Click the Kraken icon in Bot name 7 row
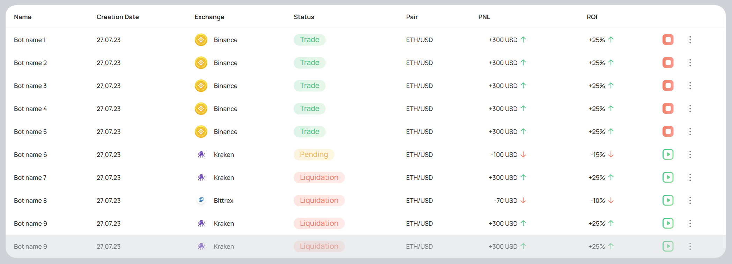 (201, 177)
